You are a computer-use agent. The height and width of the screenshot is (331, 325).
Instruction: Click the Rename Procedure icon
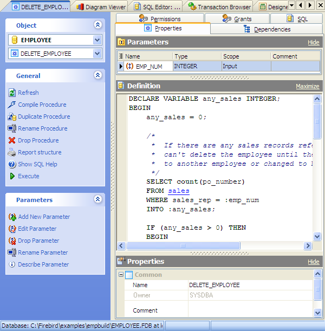[x=12, y=128]
